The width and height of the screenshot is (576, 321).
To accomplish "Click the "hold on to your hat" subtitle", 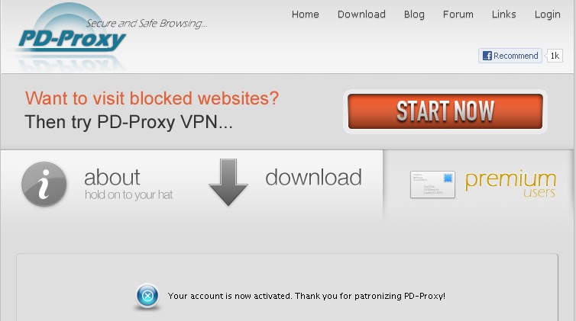I will pyautogui.click(x=128, y=195).
